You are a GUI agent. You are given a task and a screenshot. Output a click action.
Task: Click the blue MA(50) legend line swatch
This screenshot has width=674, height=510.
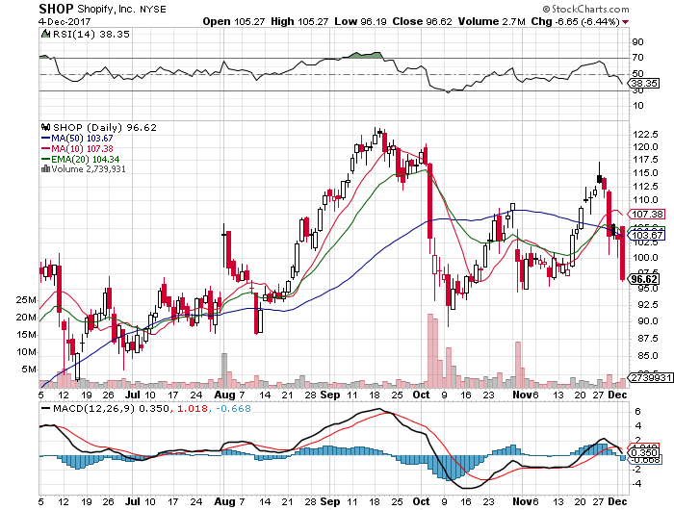pyautogui.click(x=45, y=139)
